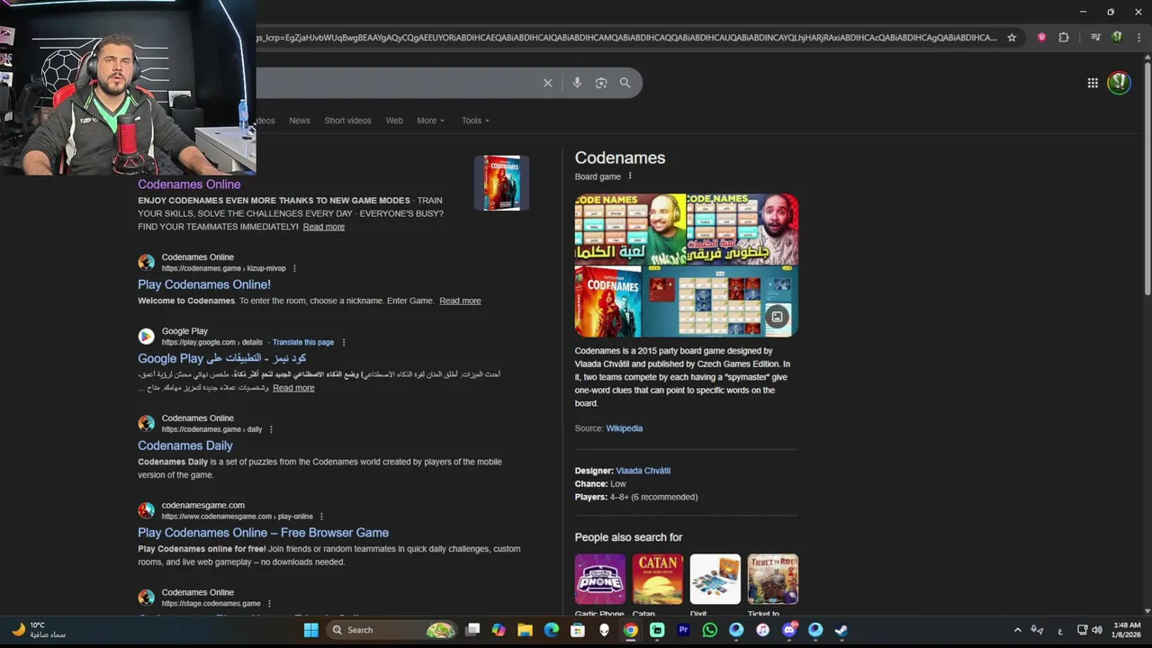Image resolution: width=1152 pixels, height=648 pixels.
Task: Open the Ticket to Ride suggestion thumbnail
Action: [x=773, y=579]
